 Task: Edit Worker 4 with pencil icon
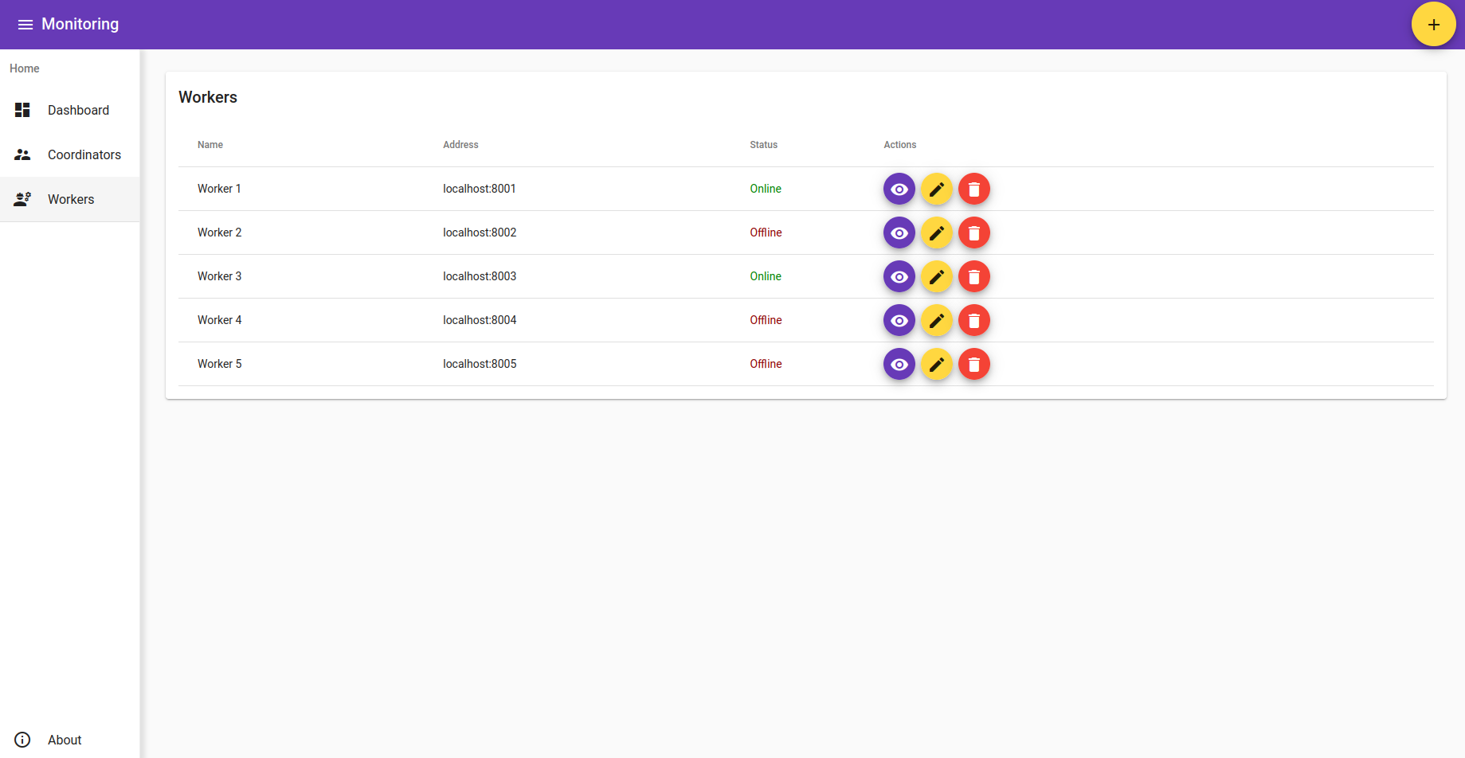point(936,320)
